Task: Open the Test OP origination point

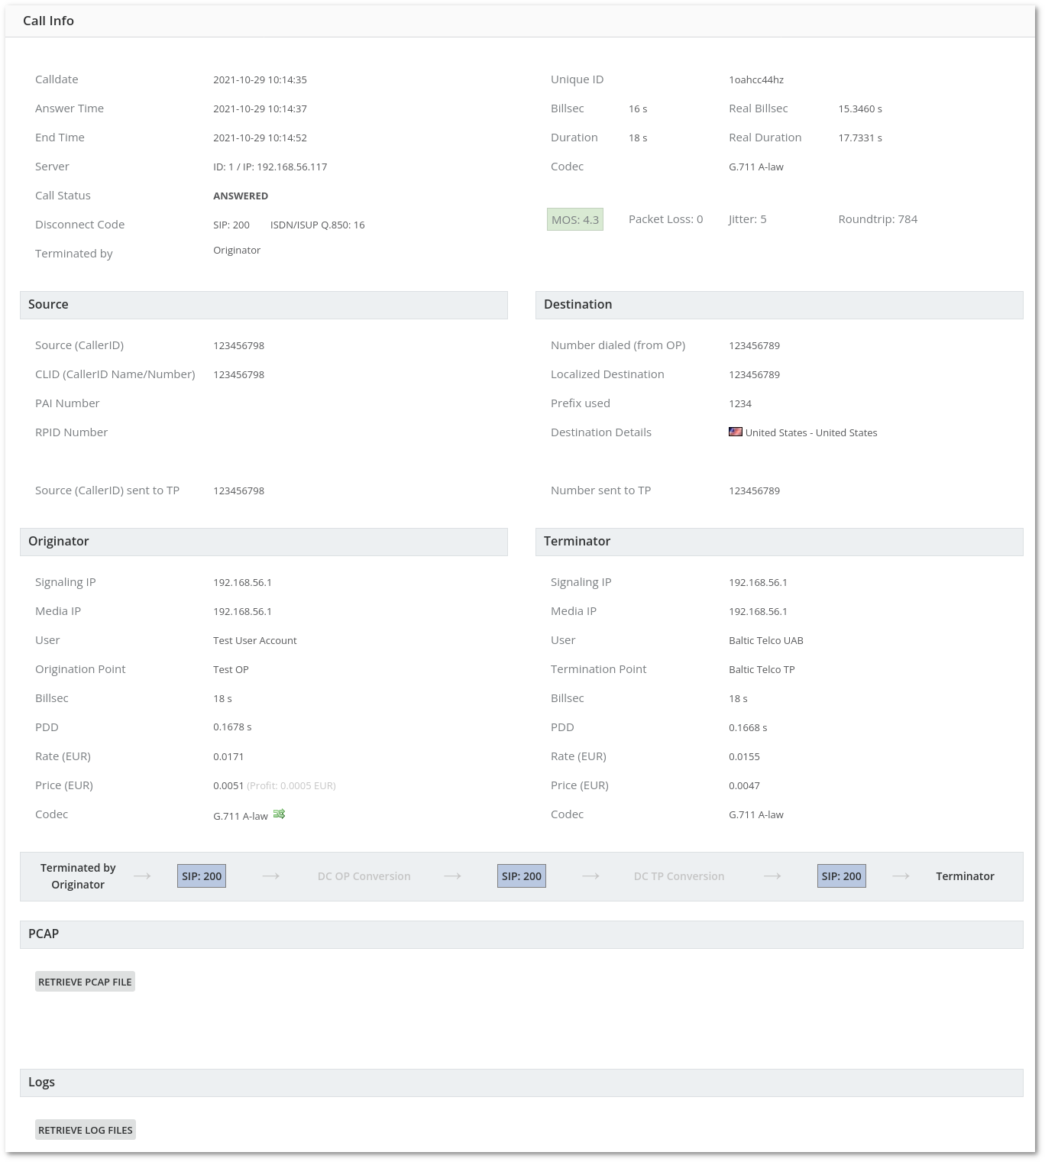Action: [231, 669]
